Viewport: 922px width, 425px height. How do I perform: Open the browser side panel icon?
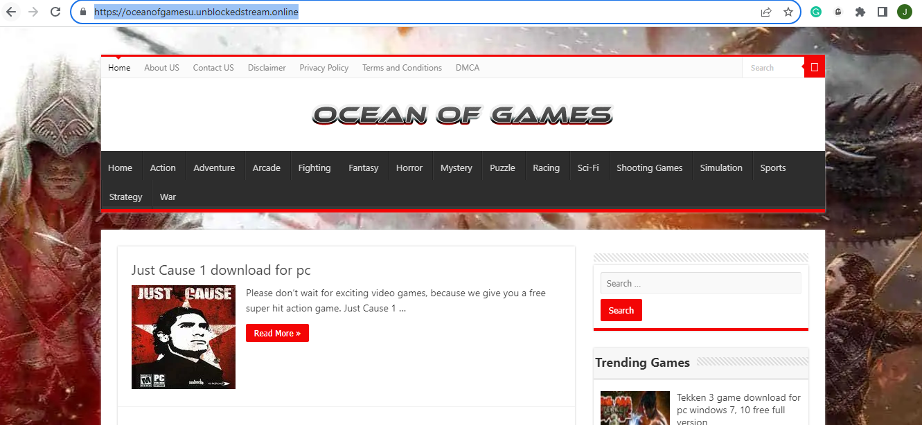pyautogui.click(x=882, y=12)
